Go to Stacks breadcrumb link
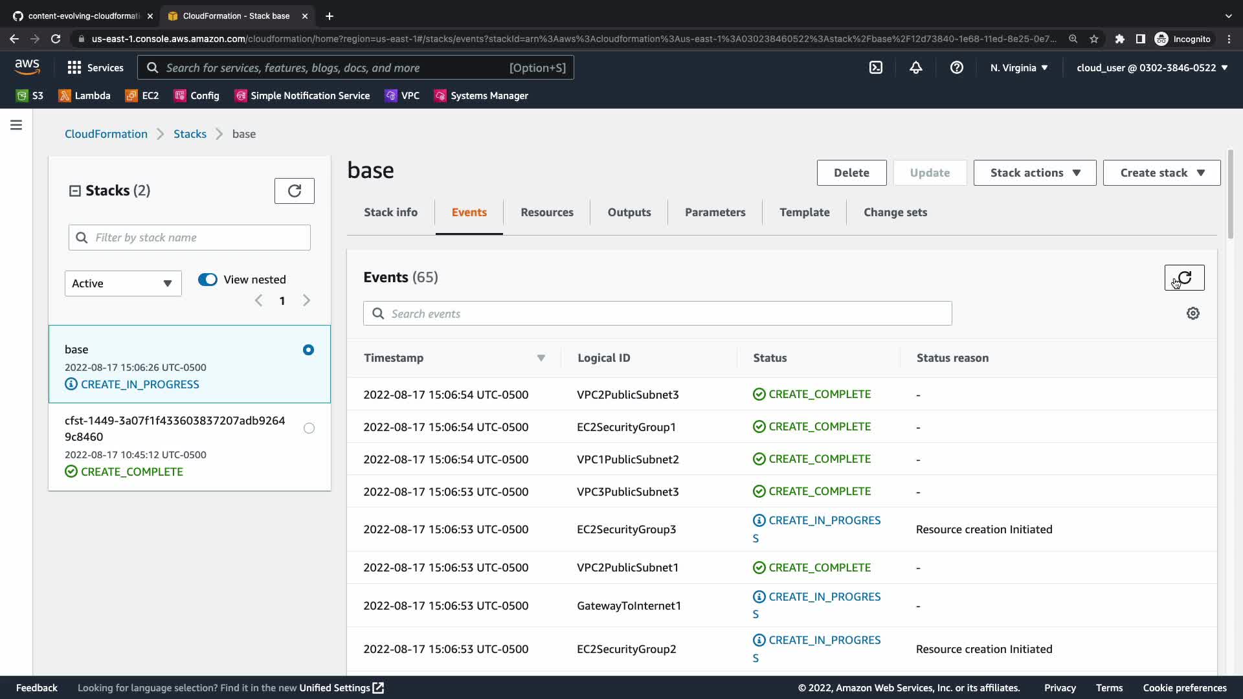Image resolution: width=1243 pixels, height=699 pixels. click(x=190, y=134)
